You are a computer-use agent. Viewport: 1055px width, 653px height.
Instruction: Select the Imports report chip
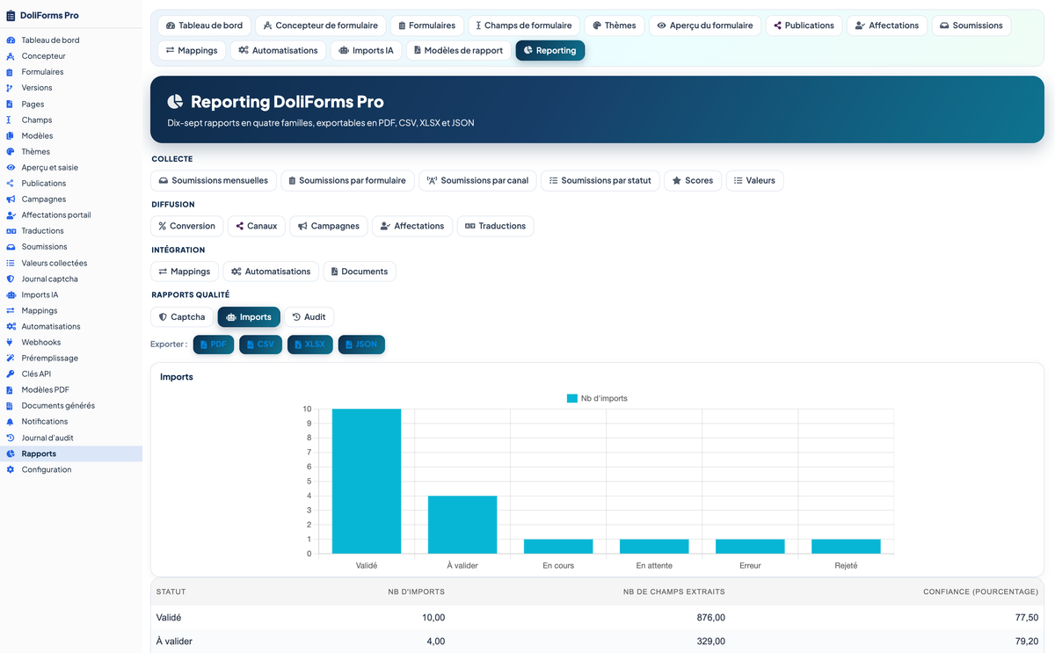point(249,317)
